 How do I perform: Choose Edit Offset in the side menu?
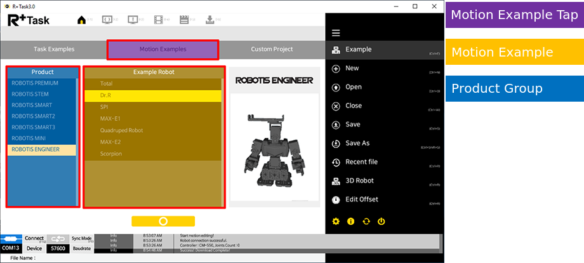coord(385,199)
